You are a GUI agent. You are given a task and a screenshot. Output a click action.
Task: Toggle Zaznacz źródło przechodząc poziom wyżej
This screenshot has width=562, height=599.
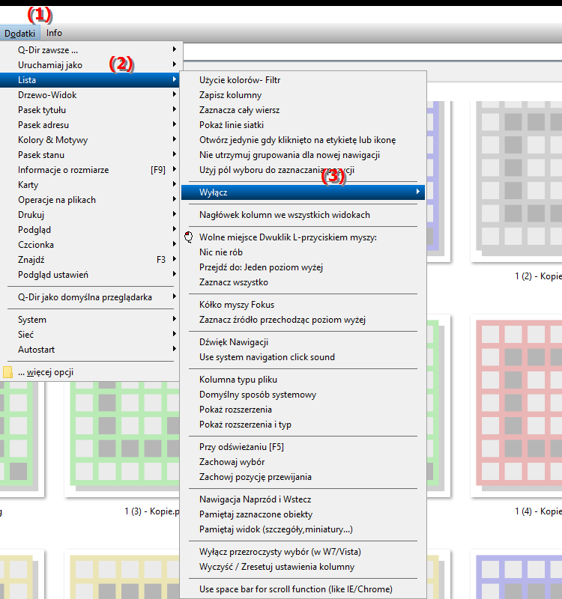tap(303, 320)
